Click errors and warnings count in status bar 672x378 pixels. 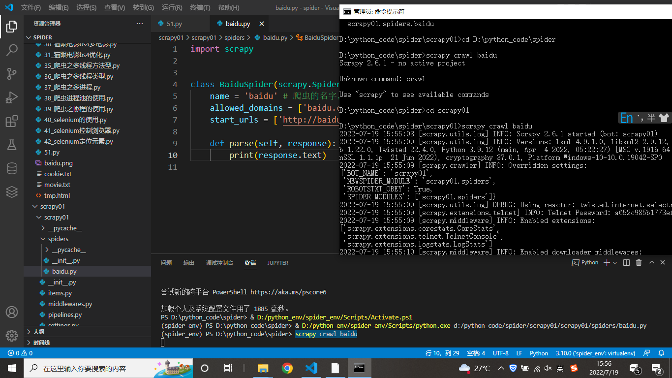click(x=20, y=353)
